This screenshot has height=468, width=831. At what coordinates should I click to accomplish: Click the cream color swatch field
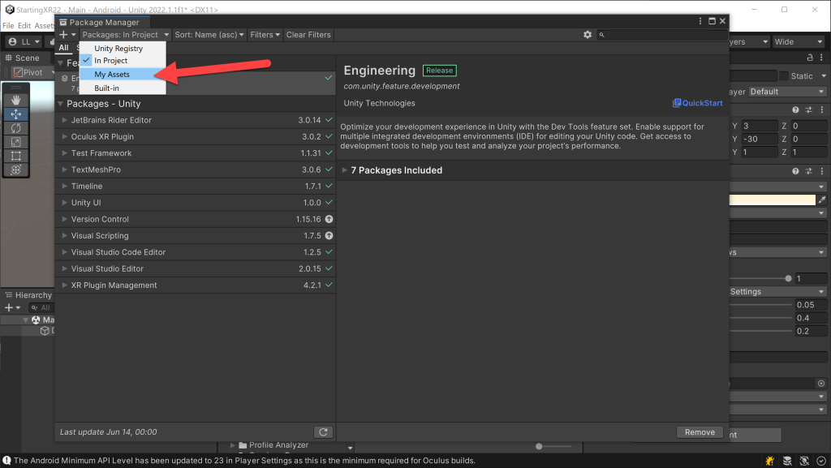[x=773, y=200]
